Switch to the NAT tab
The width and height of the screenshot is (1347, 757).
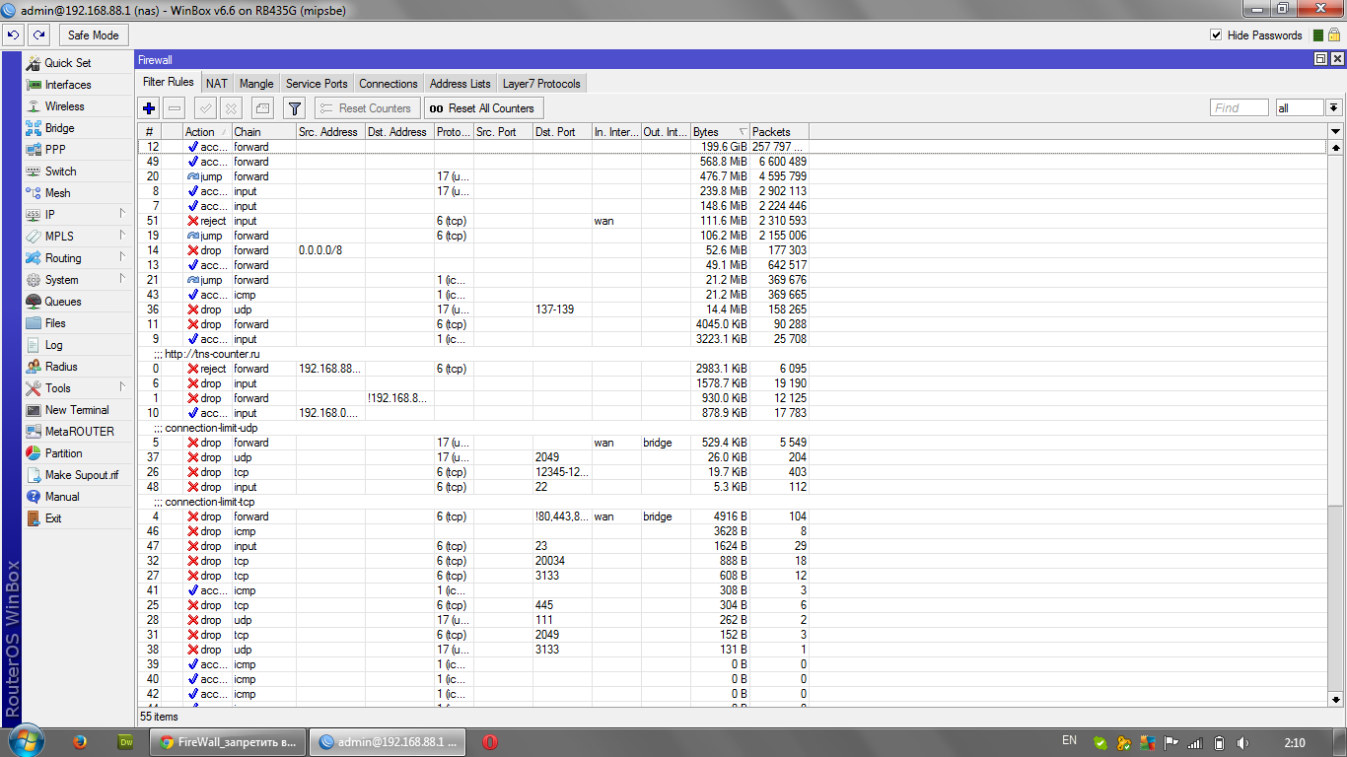(217, 84)
